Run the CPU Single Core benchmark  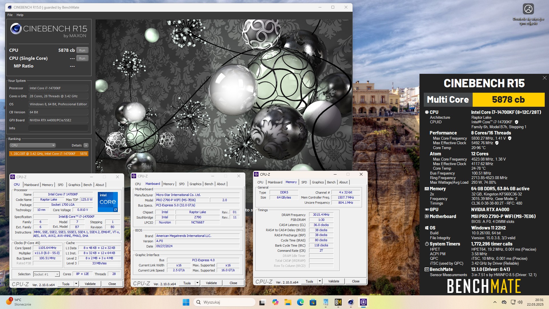(x=82, y=58)
